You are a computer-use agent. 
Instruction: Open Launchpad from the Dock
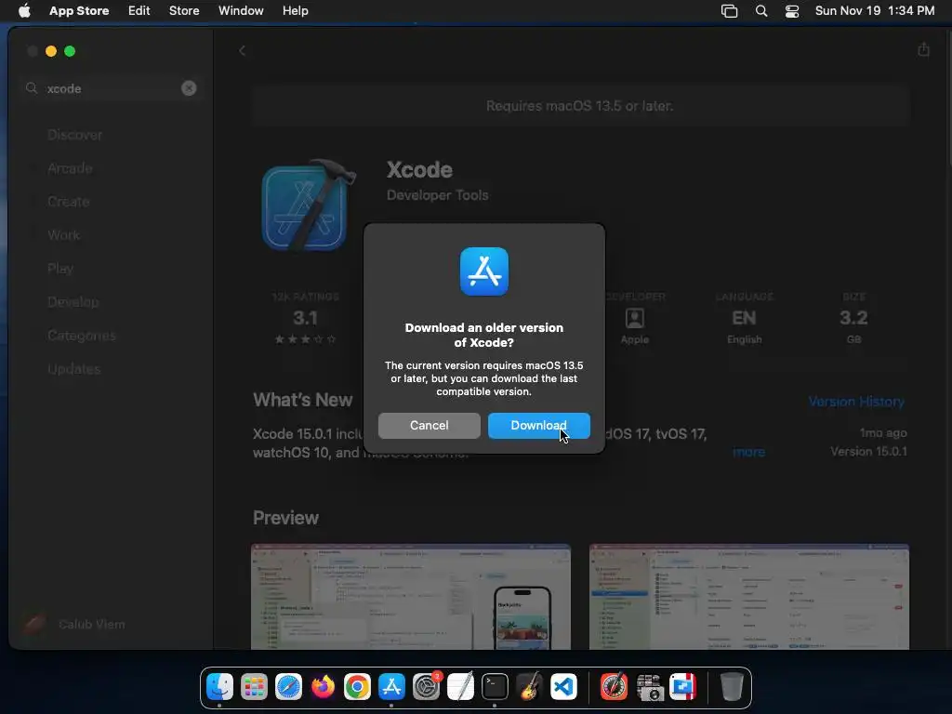[x=254, y=687]
